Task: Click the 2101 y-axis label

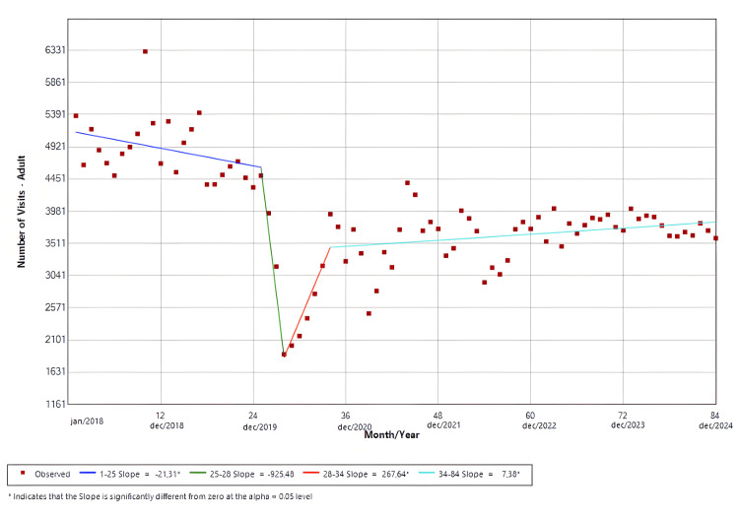Action: point(54,340)
